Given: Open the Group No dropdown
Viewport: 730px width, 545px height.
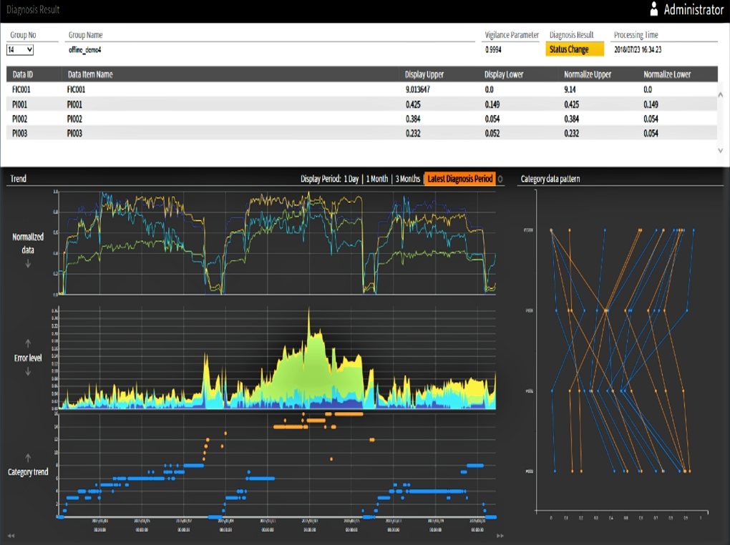Looking at the screenshot, I should (x=20, y=50).
